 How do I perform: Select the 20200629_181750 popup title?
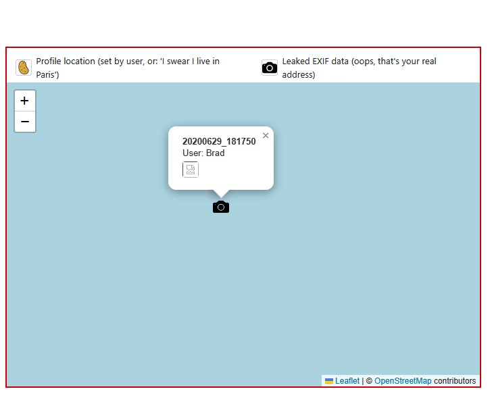click(x=219, y=142)
